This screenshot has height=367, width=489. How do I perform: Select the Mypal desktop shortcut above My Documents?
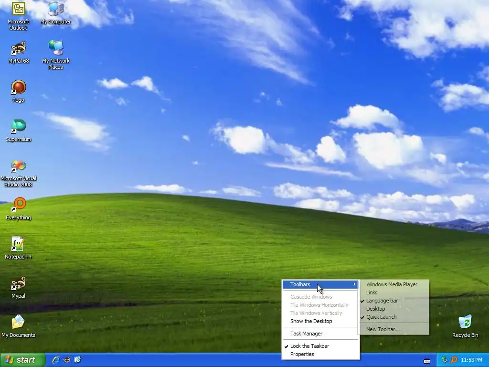click(x=19, y=287)
